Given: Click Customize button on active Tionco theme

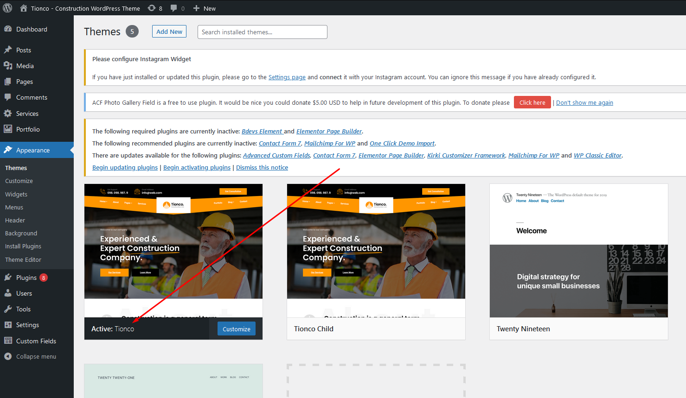Looking at the screenshot, I should 237,329.
